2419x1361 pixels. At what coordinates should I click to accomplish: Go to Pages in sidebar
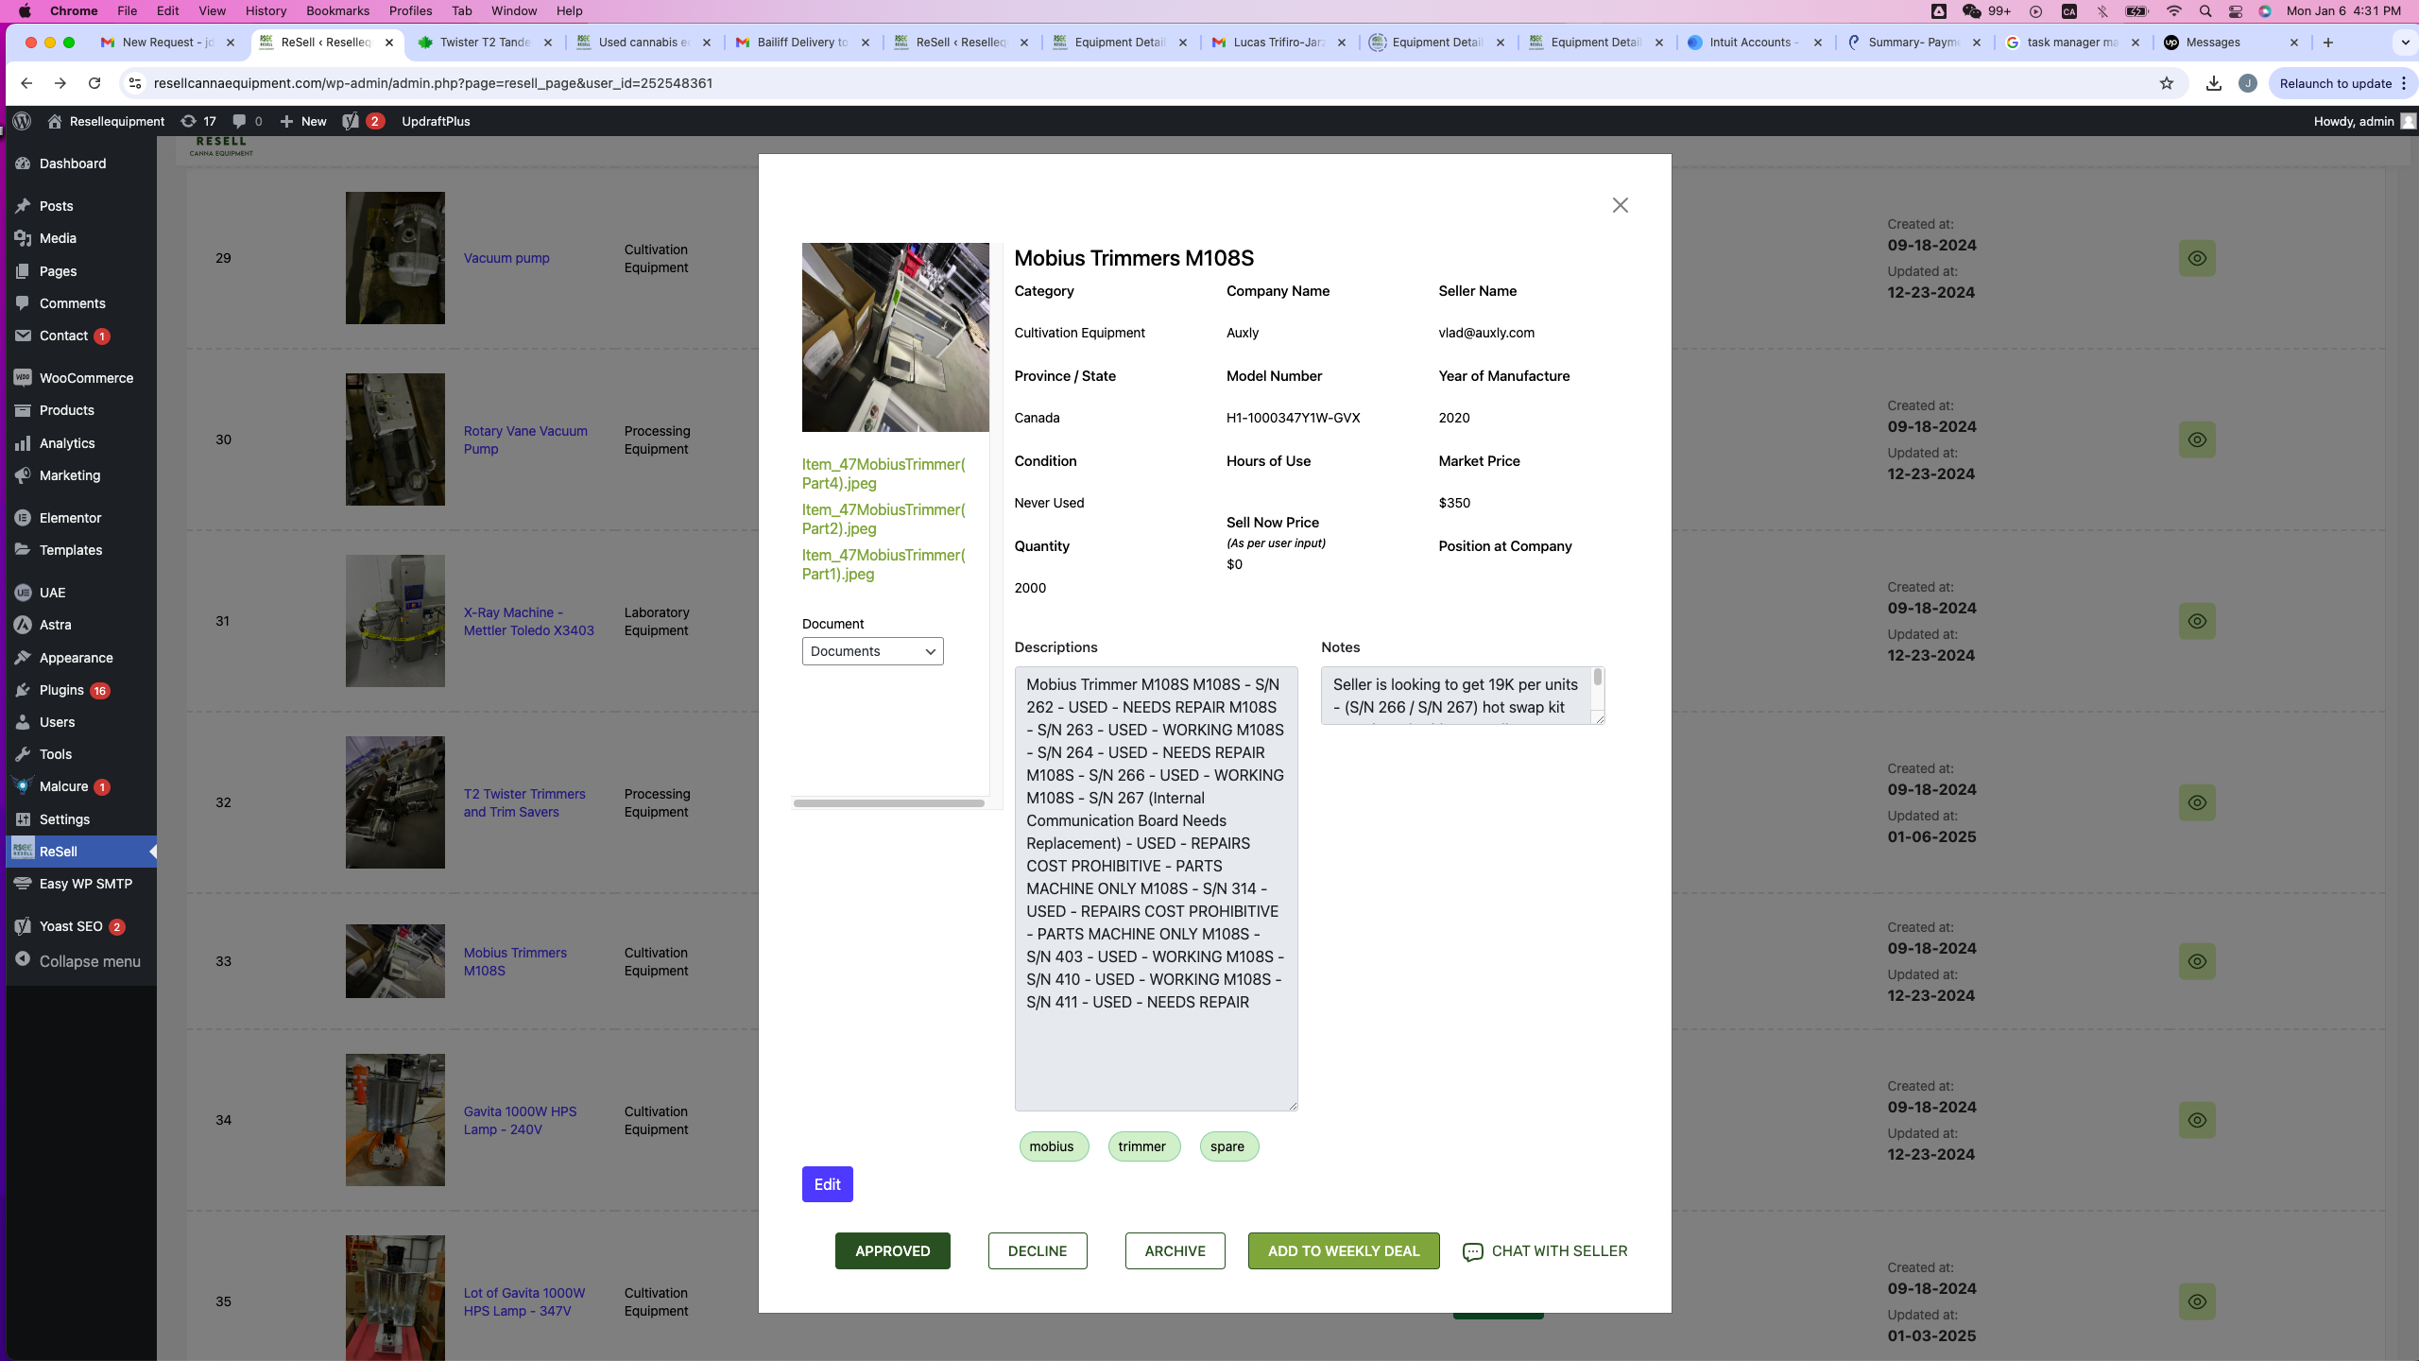coord(58,271)
